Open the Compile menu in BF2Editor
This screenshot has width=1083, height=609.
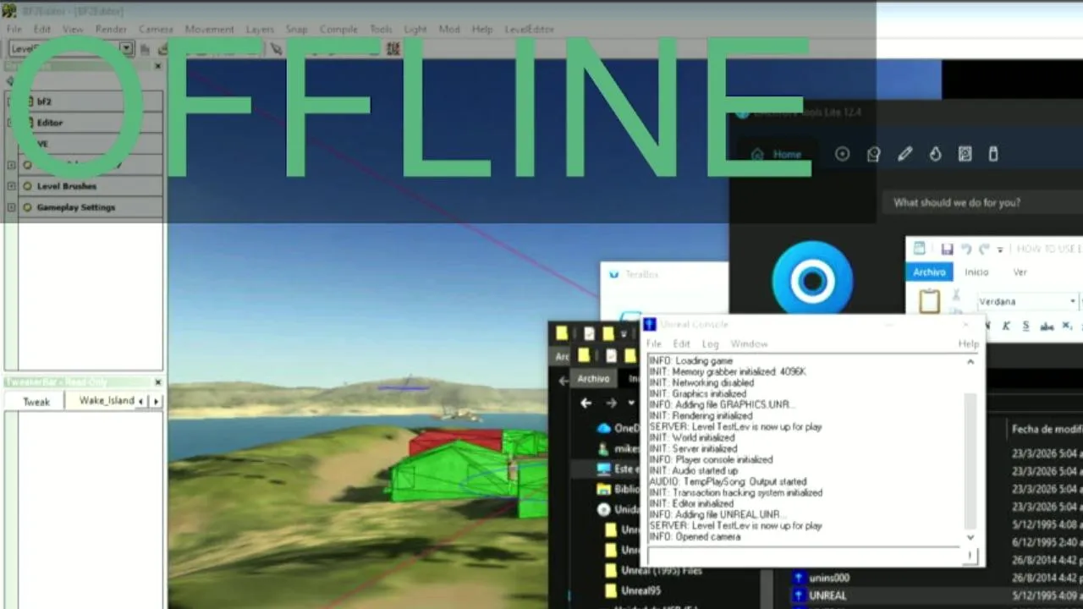pos(338,29)
